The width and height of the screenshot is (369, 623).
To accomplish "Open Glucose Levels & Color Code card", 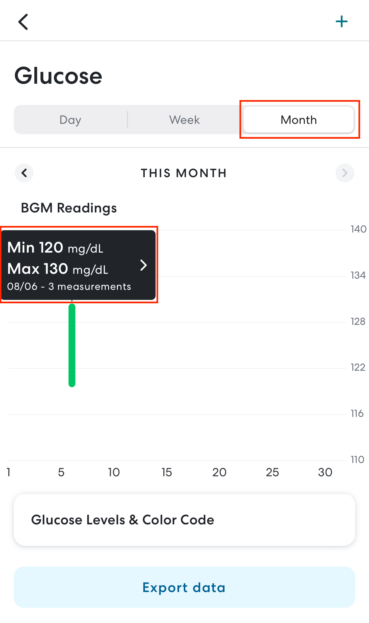I will click(184, 520).
